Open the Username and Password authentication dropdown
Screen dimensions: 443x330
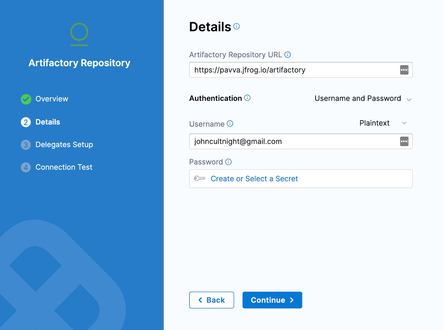363,98
